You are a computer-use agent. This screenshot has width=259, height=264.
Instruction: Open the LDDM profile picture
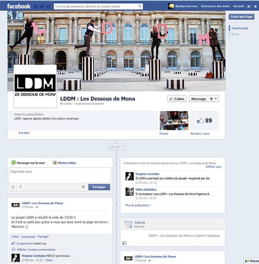coord(35,86)
